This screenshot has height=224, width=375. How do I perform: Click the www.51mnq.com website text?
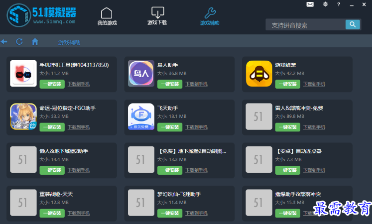54,22
